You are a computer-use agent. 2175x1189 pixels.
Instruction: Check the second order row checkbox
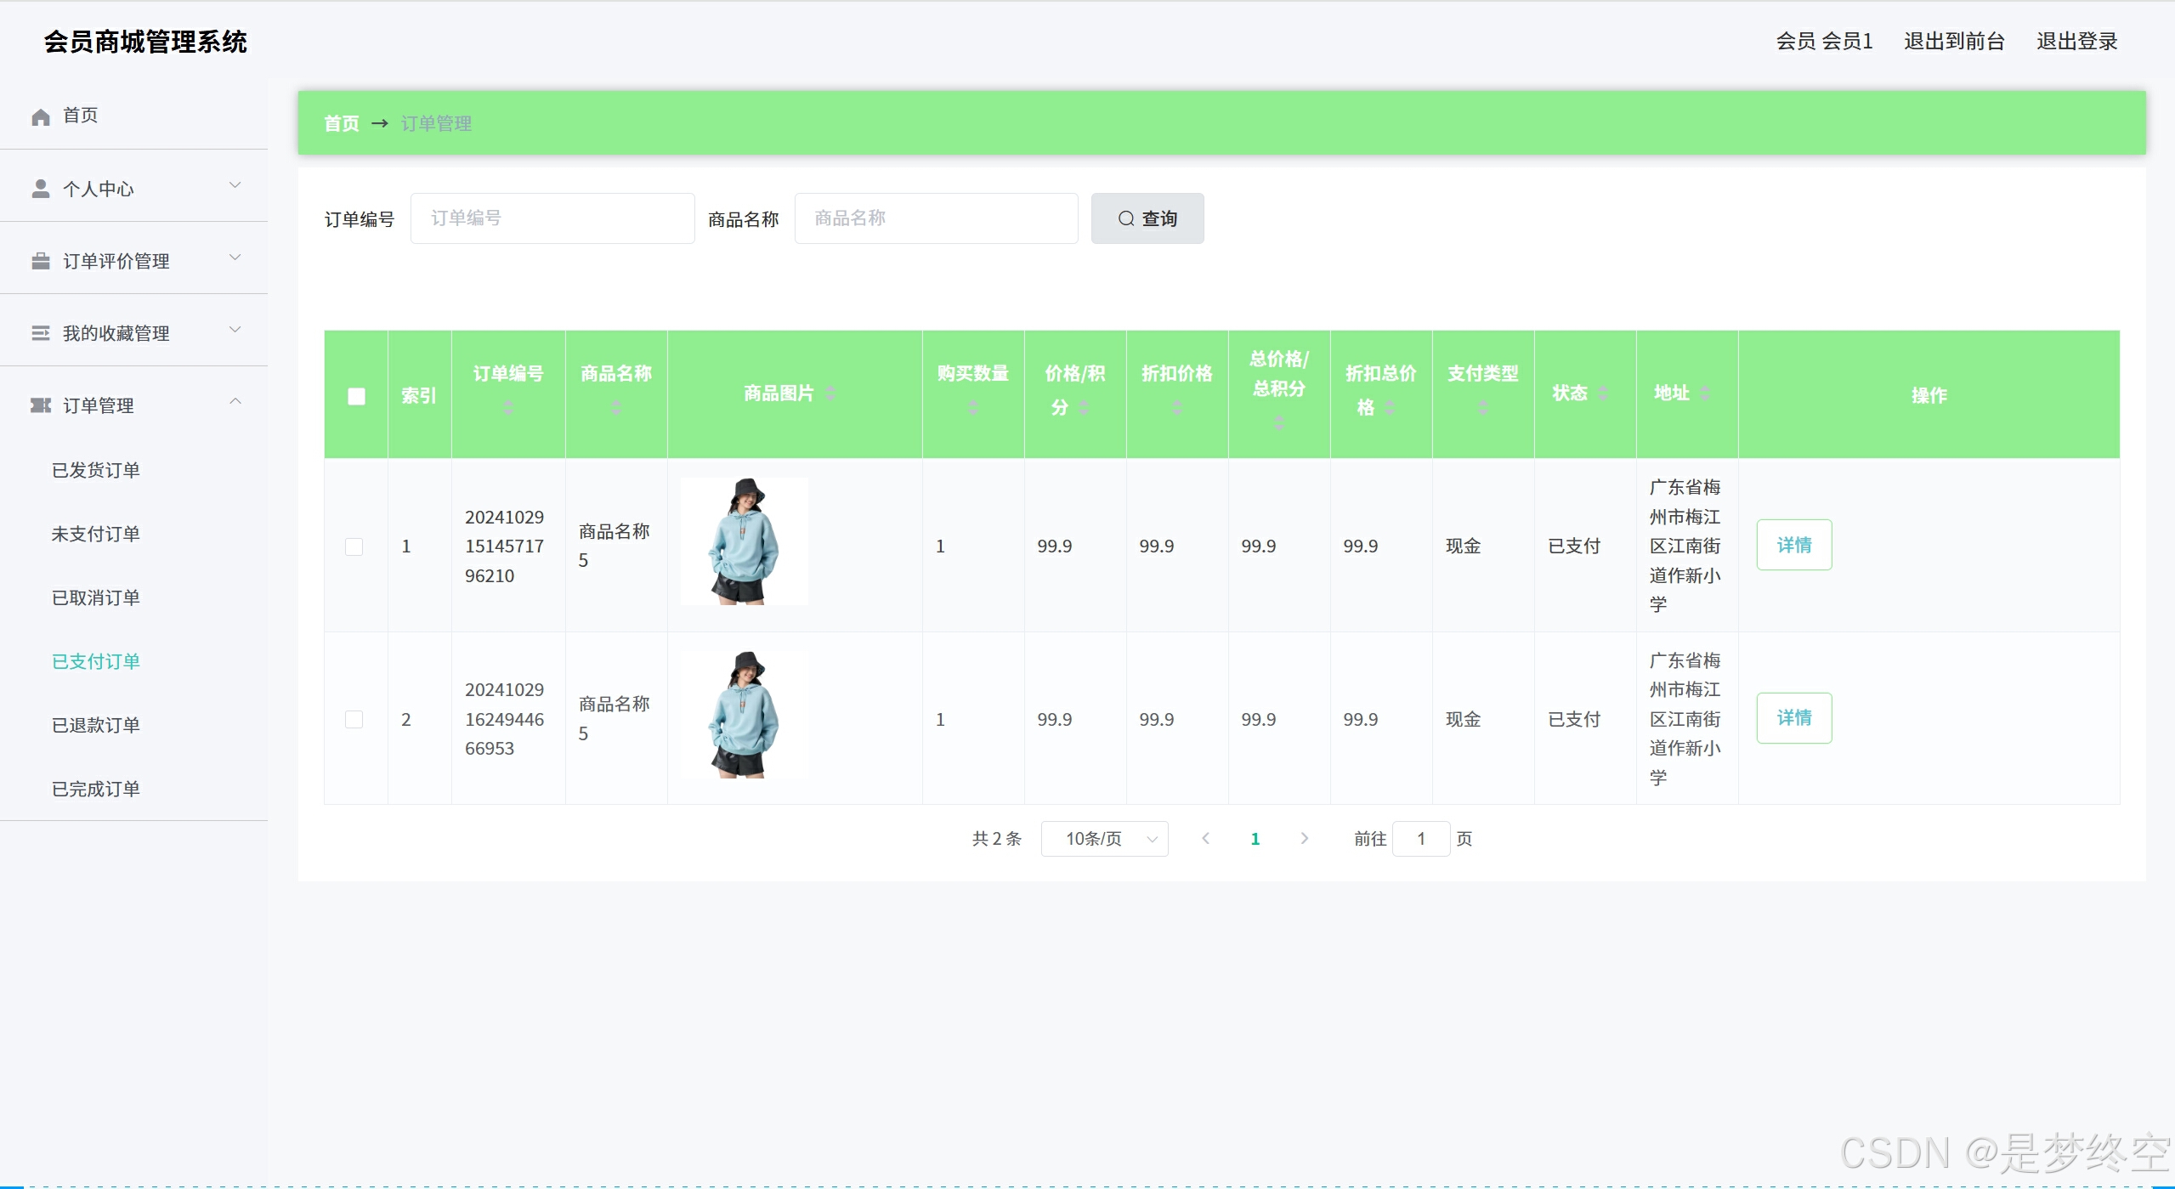click(x=354, y=720)
